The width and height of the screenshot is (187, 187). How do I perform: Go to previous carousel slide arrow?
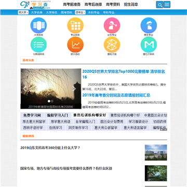click(25, 89)
